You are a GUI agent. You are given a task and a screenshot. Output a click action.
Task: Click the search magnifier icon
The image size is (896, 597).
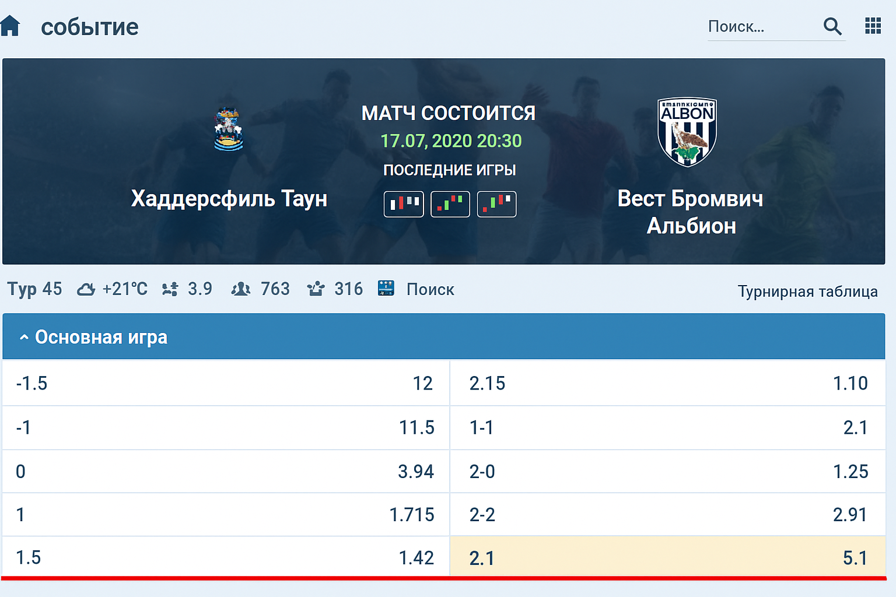point(832,26)
